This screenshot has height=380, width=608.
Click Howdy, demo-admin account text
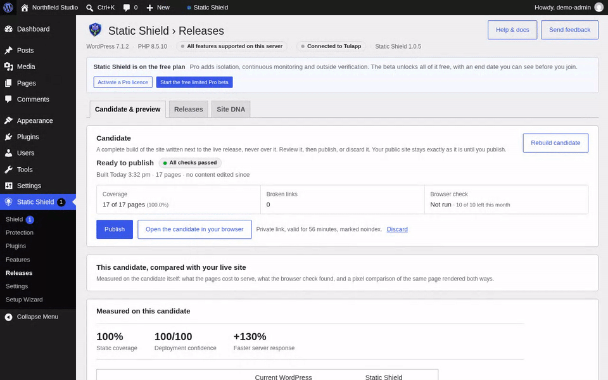pos(562,8)
